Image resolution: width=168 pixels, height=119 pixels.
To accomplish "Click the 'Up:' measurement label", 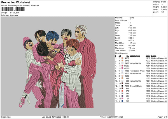I will coord(116,33).
